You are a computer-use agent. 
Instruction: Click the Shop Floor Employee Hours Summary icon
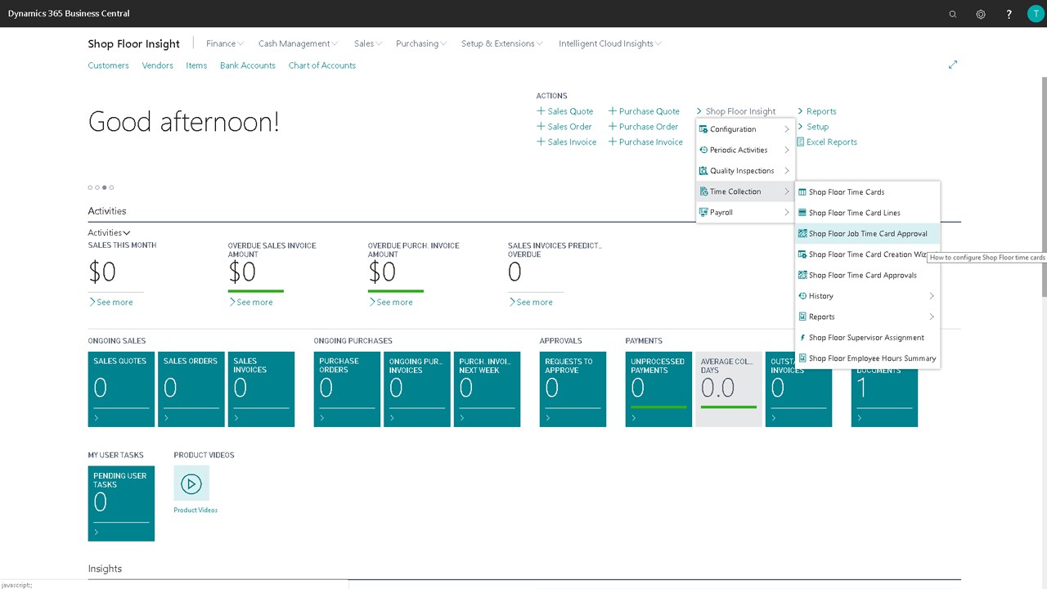(802, 358)
